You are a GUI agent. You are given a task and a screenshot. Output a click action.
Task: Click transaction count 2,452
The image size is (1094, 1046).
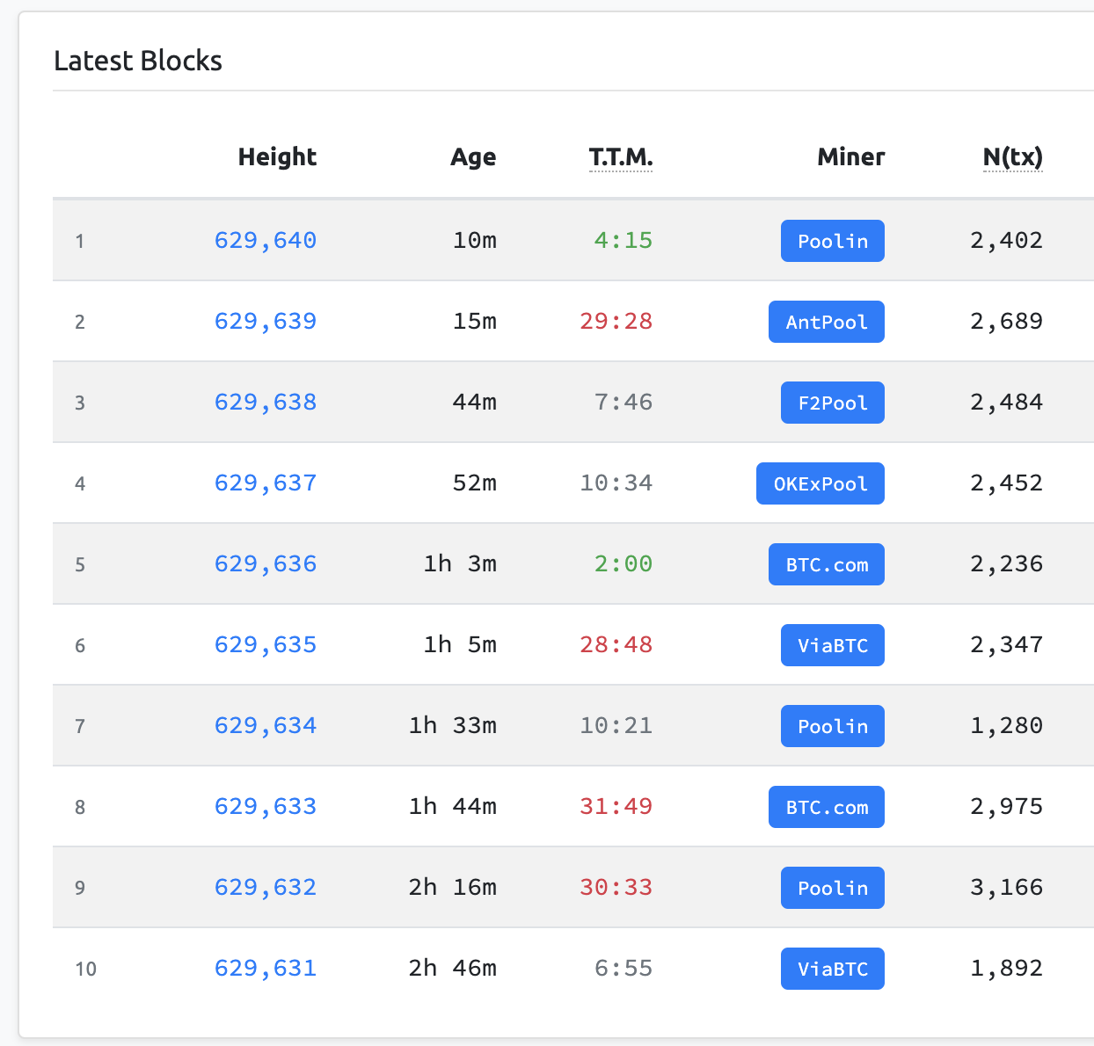pos(1007,483)
